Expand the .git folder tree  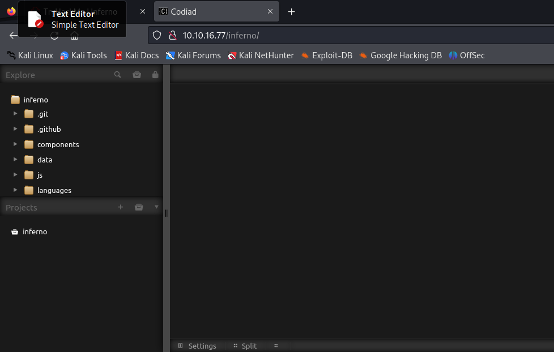(x=15, y=114)
